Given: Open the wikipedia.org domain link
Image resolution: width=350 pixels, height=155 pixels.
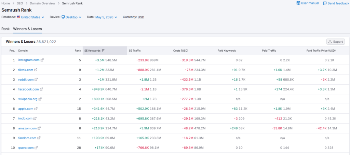Looking at the screenshot, I should 28,99.
